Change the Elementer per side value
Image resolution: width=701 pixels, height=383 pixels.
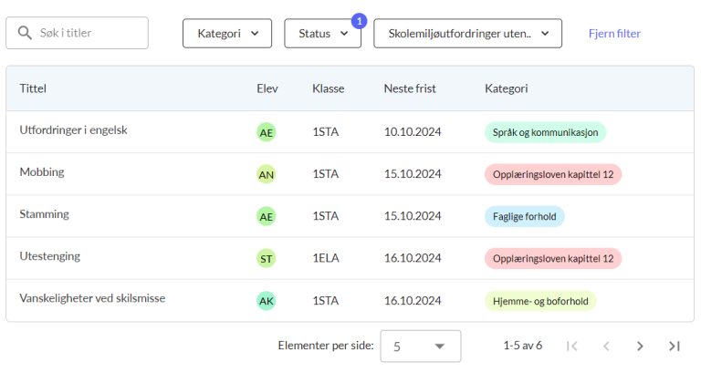(420, 347)
